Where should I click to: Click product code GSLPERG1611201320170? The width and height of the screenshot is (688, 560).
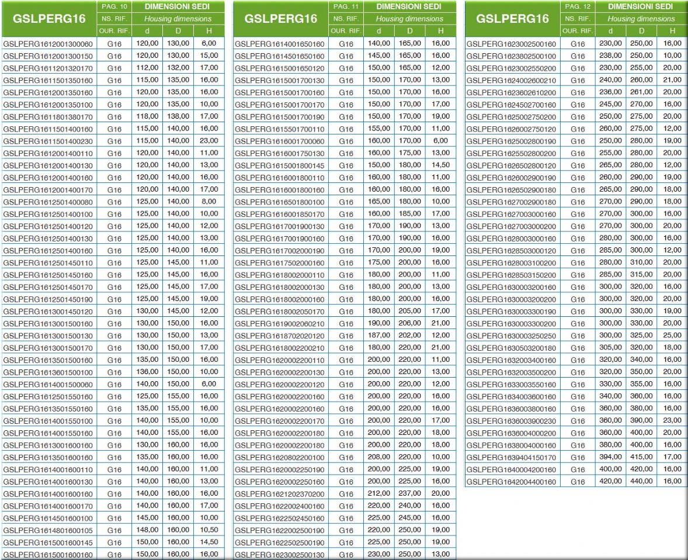pos(48,68)
